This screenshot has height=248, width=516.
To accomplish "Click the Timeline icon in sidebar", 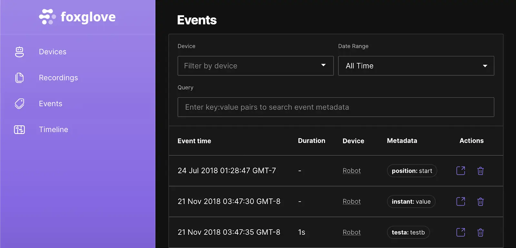I will tap(19, 129).
